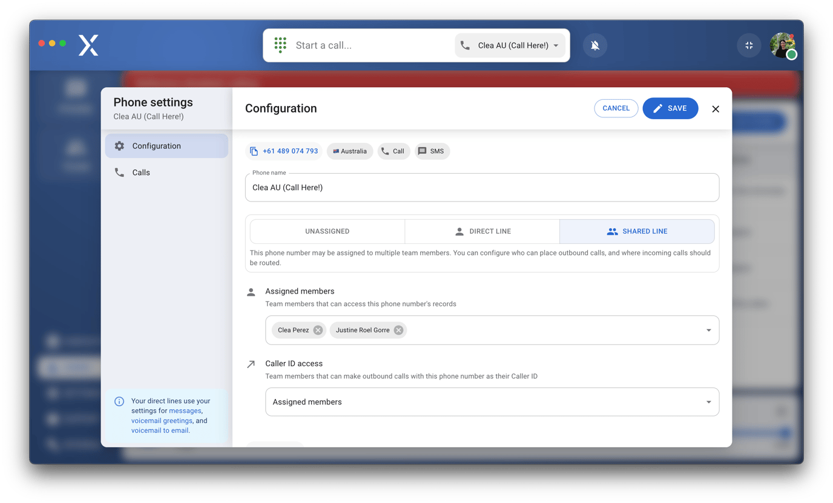Open the Caller ID access dropdown
The width and height of the screenshot is (833, 503).
tap(708, 402)
